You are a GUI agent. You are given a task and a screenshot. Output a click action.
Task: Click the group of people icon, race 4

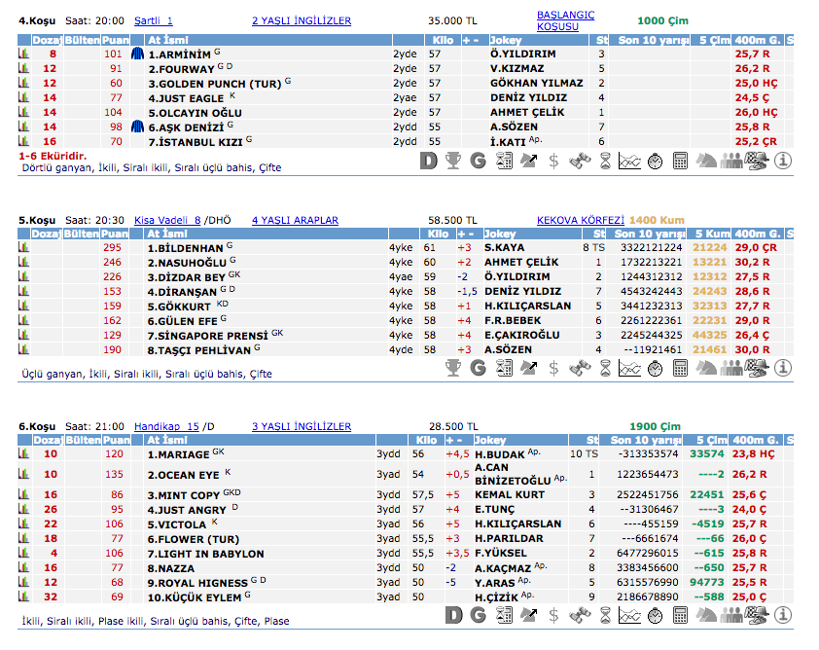click(x=731, y=161)
